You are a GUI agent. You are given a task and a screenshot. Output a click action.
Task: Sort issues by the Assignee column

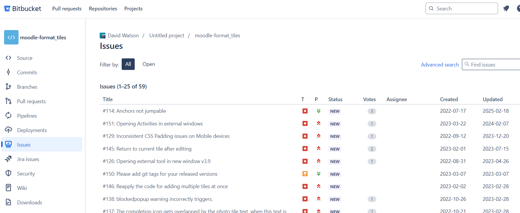[x=397, y=99]
